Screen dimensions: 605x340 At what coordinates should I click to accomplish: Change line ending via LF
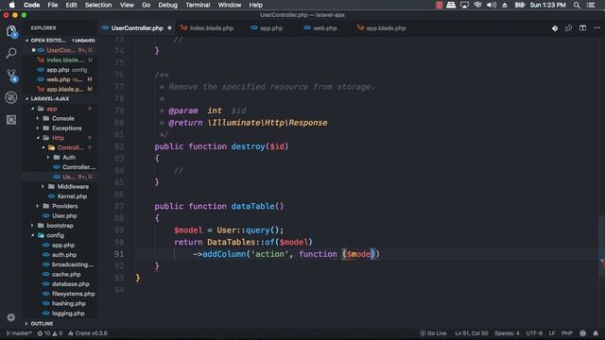point(552,333)
